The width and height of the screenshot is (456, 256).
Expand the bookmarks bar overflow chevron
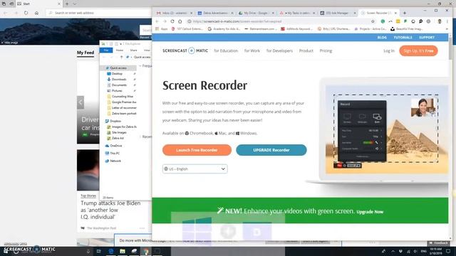[447, 28]
